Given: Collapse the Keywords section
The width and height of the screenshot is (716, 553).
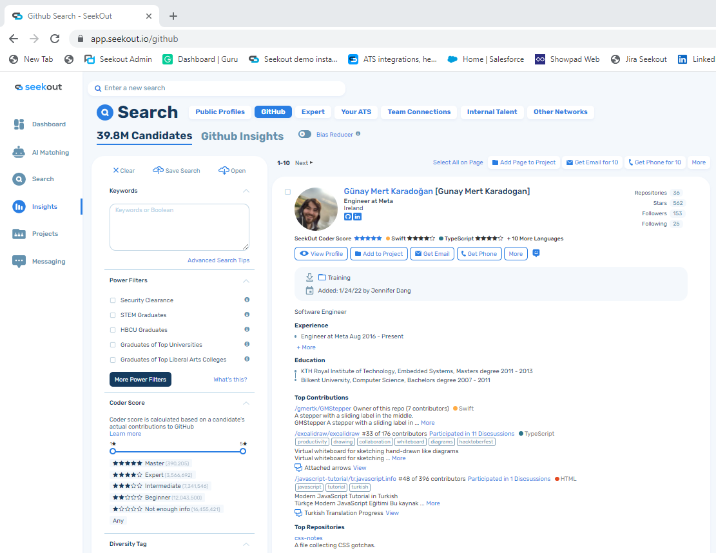Looking at the screenshot, I should click(246, 191).
